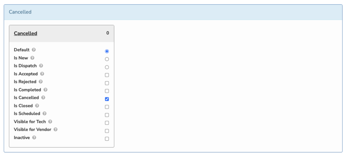The height and width of the screenshot is (155, 346).
Task: Show help for Inactive option
Action: pyautogui.click(x=34, y=137)
